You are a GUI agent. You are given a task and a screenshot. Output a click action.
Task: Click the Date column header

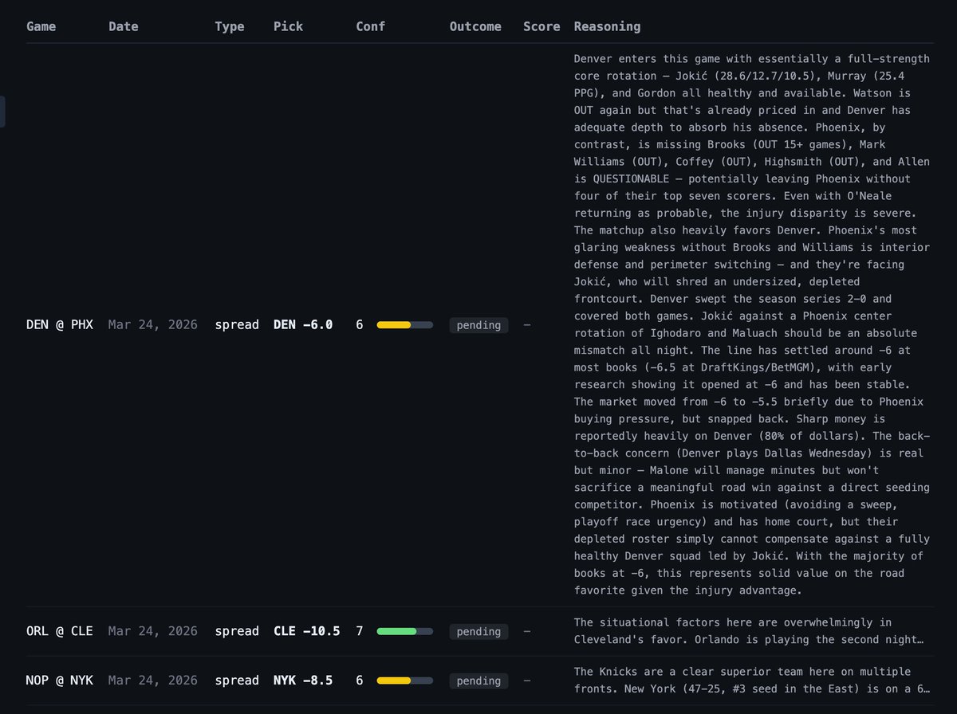tap(124, 26)
